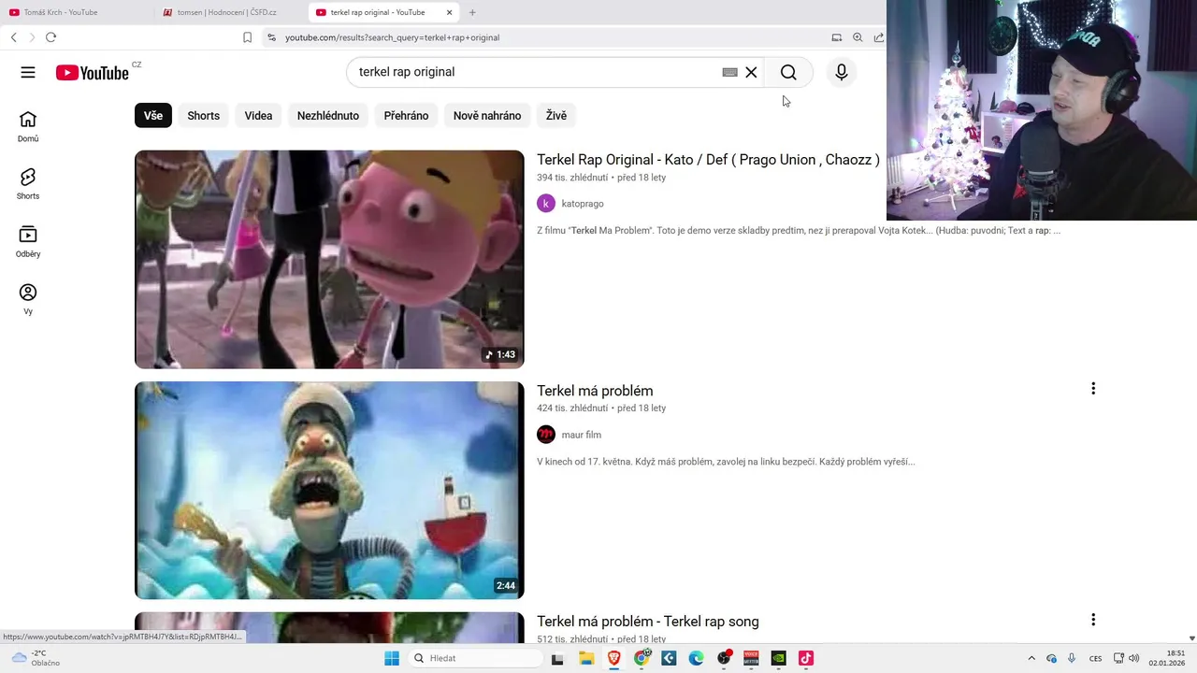Select the Videa filter chip
This screenshot has width=1197, height=673.
[258, 116]
